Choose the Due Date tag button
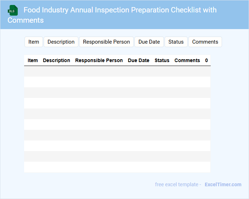 point(149,42)
